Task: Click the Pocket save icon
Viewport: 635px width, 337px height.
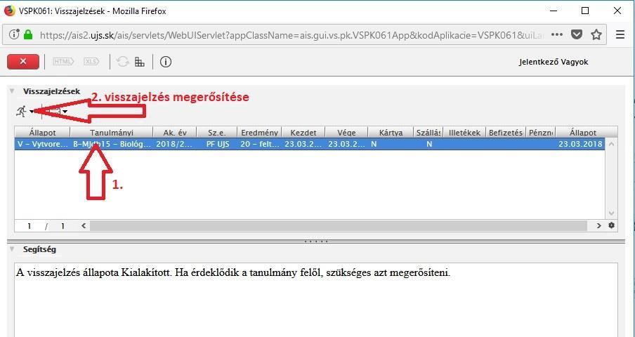Action: [577, 34]
